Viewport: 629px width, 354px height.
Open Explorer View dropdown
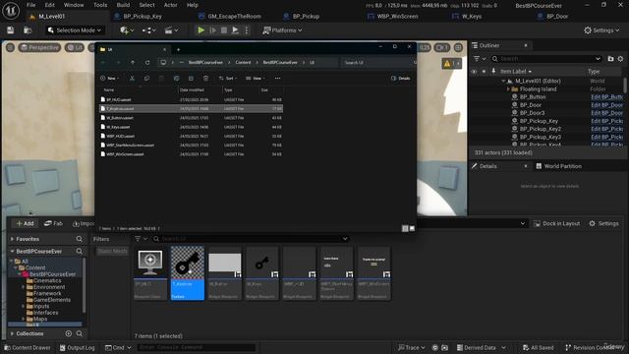[256, 79]
